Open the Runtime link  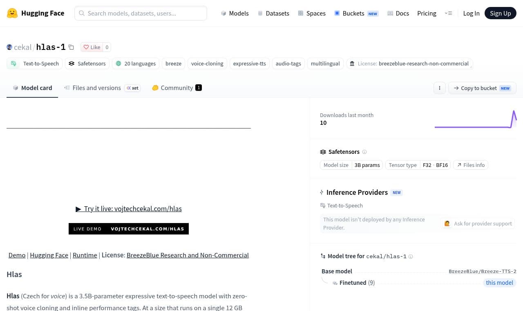pyautogui.click(x=85, y=255)
